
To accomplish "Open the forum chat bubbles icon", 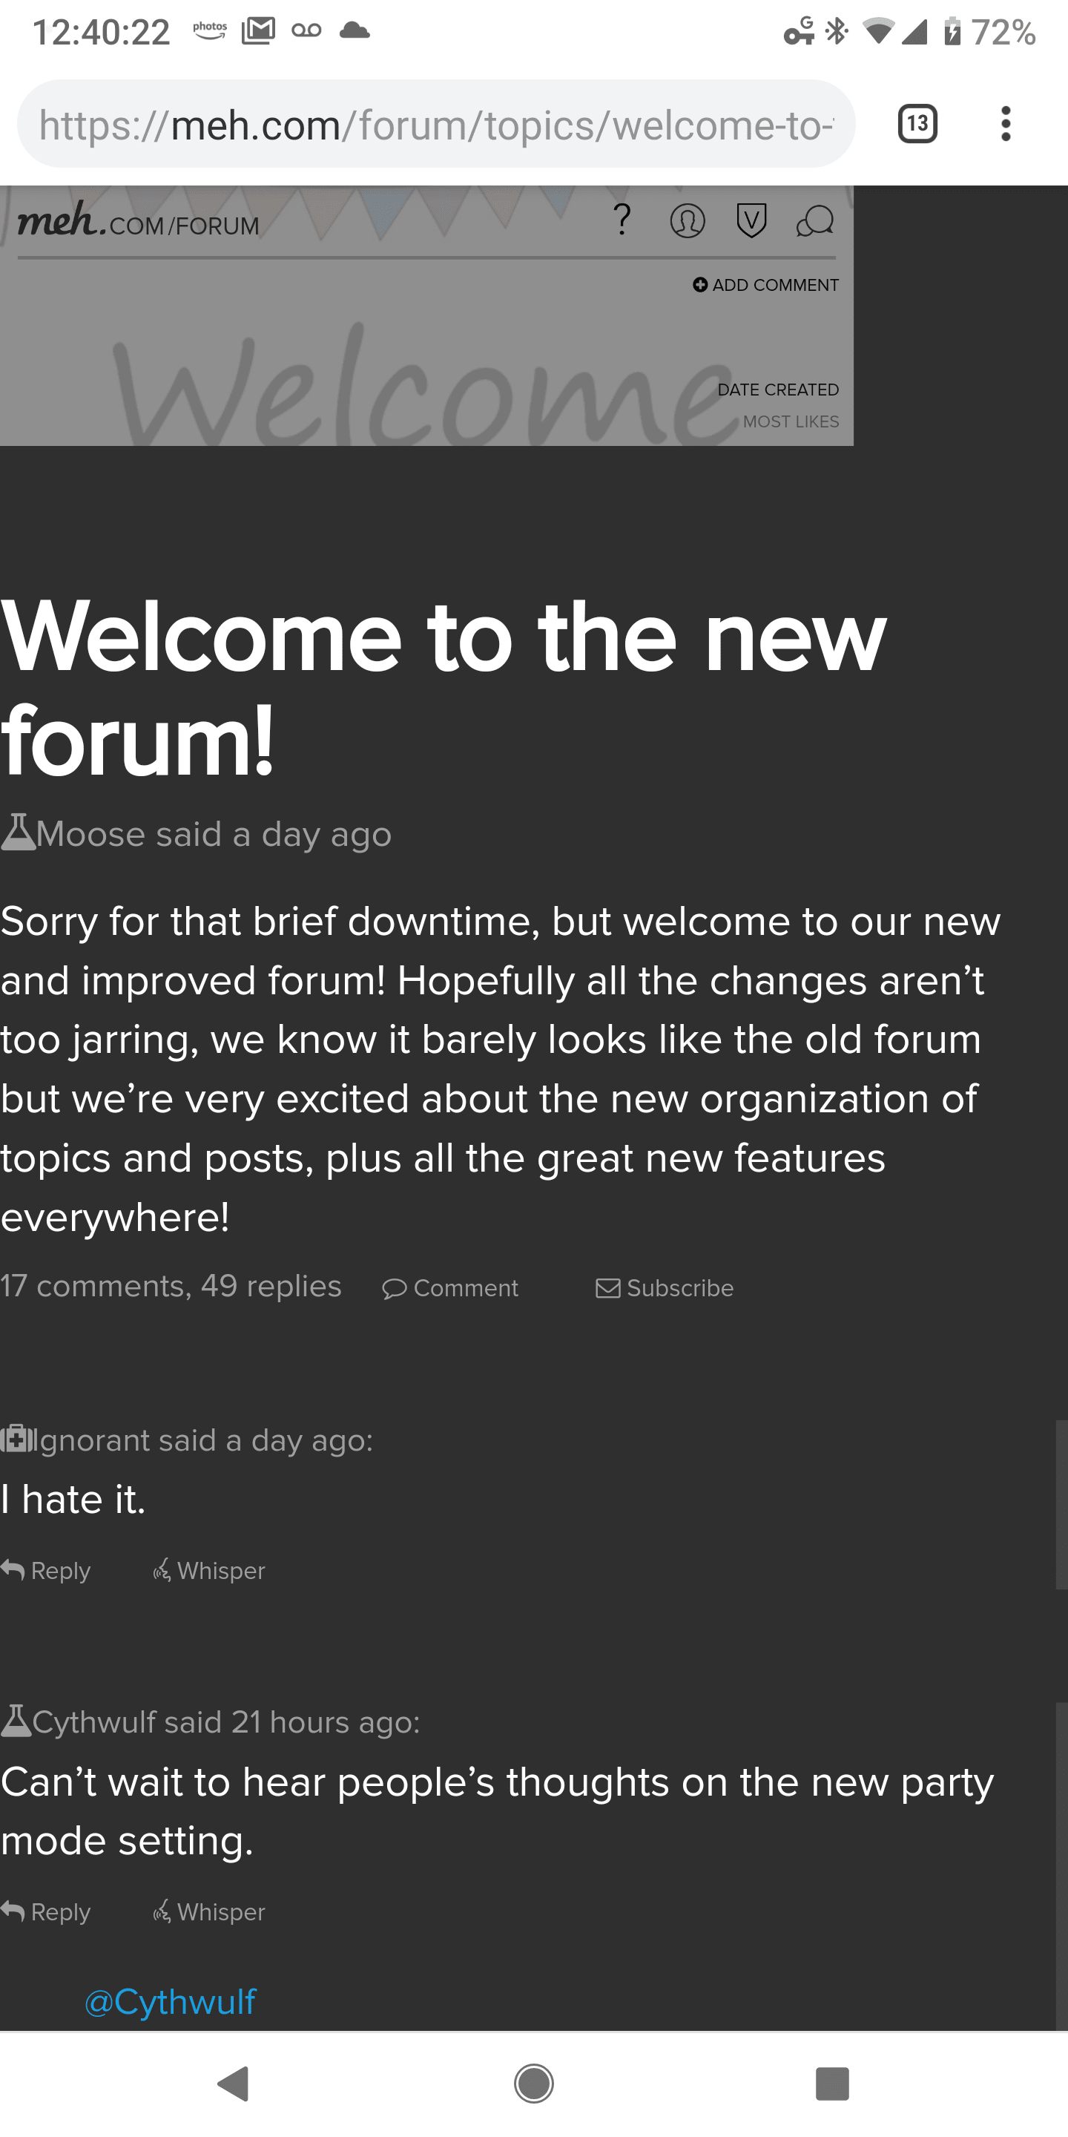I will coord(814,222).
